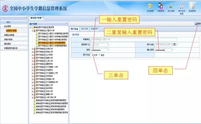201x124 pixels.
Task: Click the help question-mark icon beside 用户名称
Action: (174, 44)
